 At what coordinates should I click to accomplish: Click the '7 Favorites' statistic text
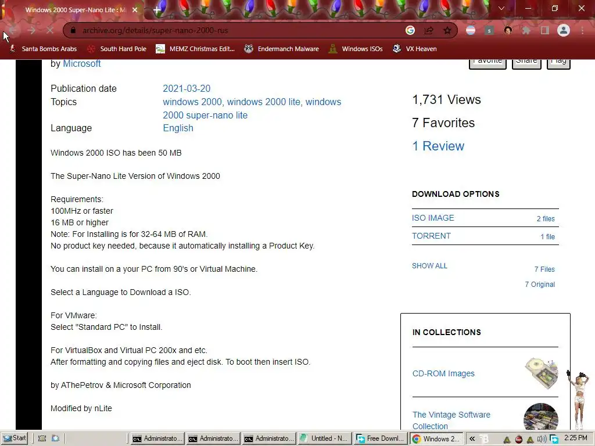coord(443,123)
